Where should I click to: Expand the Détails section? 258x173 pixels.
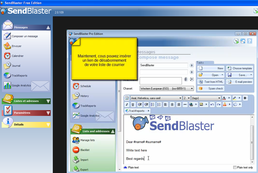48,125
